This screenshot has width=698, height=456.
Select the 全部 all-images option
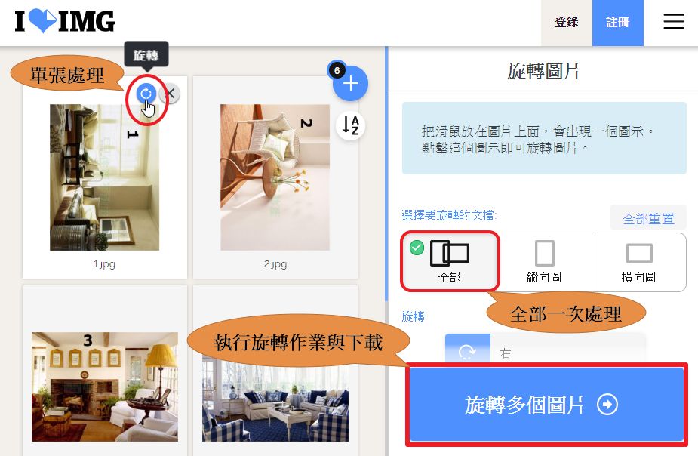[x=450, y=261]
